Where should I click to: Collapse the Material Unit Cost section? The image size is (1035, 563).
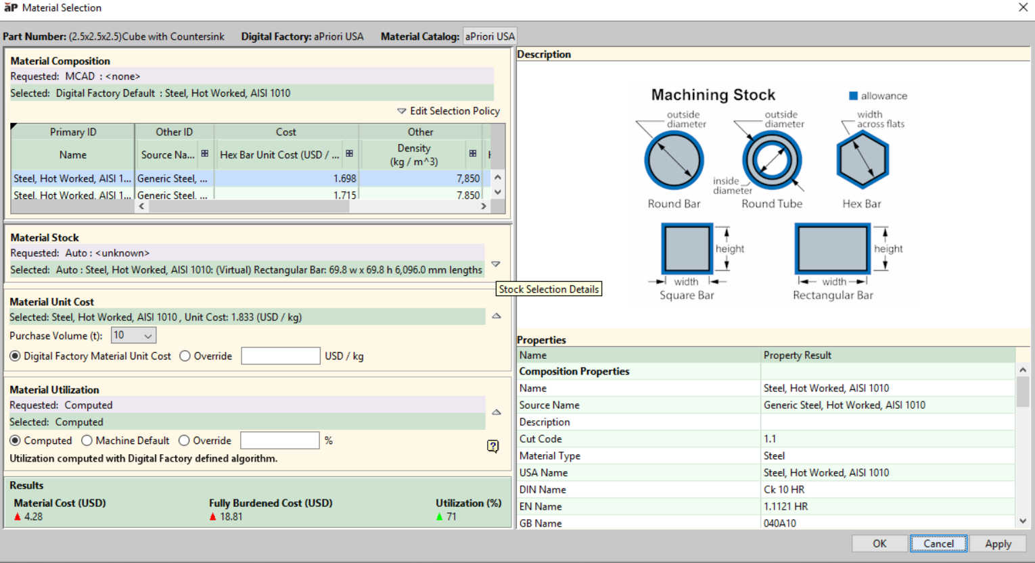pos(496,316)
